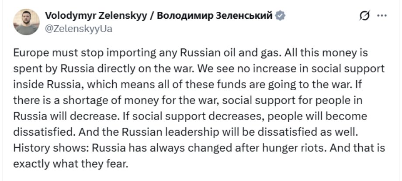The image size is (402, 181).
Task: Open the three-dot More options menu
Action: click(381, 16)
